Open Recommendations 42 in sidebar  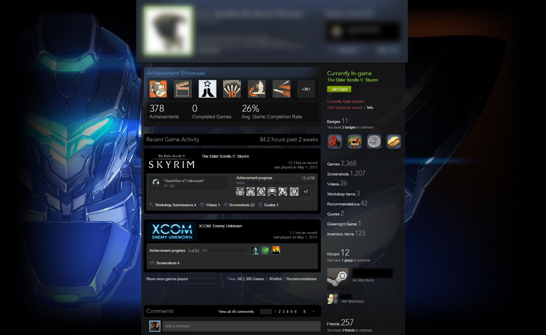(347, 203)
